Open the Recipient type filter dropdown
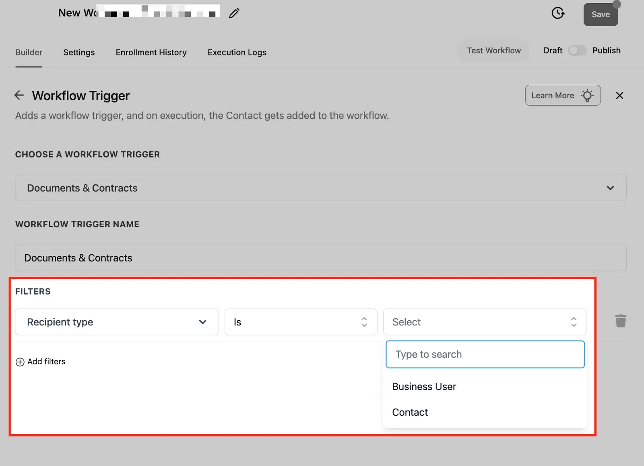Viewport: 644px width, 466px height. click(117, 322)
